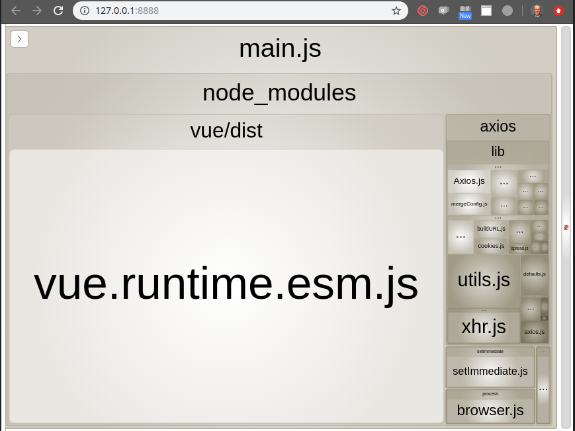
Task: Click the cookies.js block
Action: click(491, 245)
